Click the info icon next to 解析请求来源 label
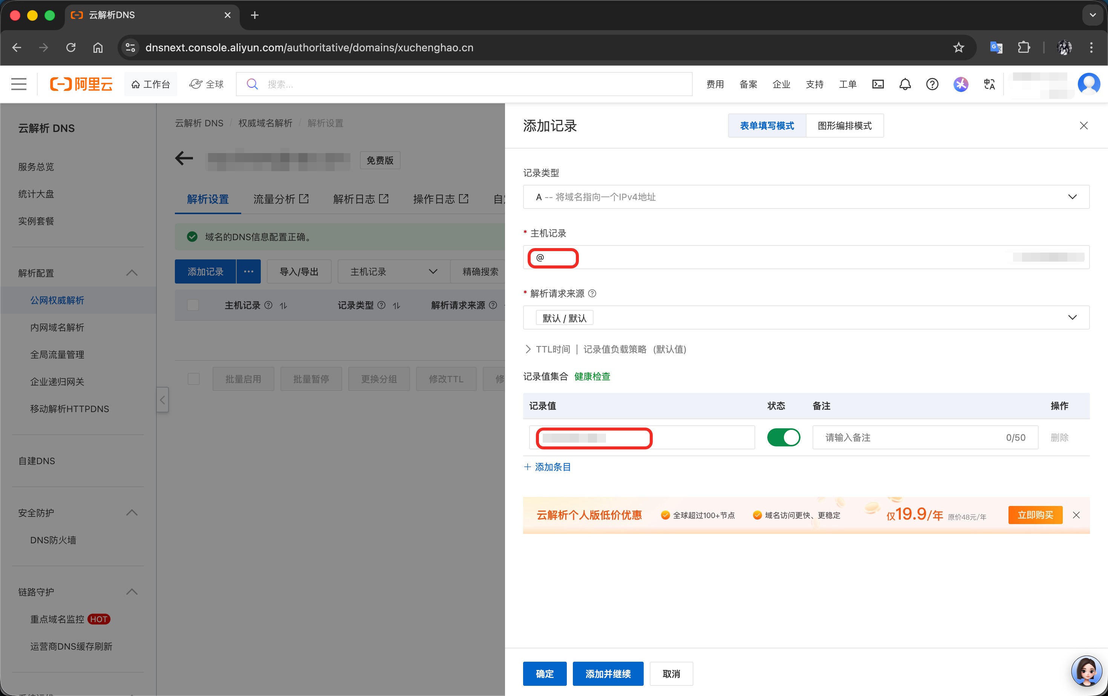This screenshot has width=1108, height=696. tap(592, 294)
